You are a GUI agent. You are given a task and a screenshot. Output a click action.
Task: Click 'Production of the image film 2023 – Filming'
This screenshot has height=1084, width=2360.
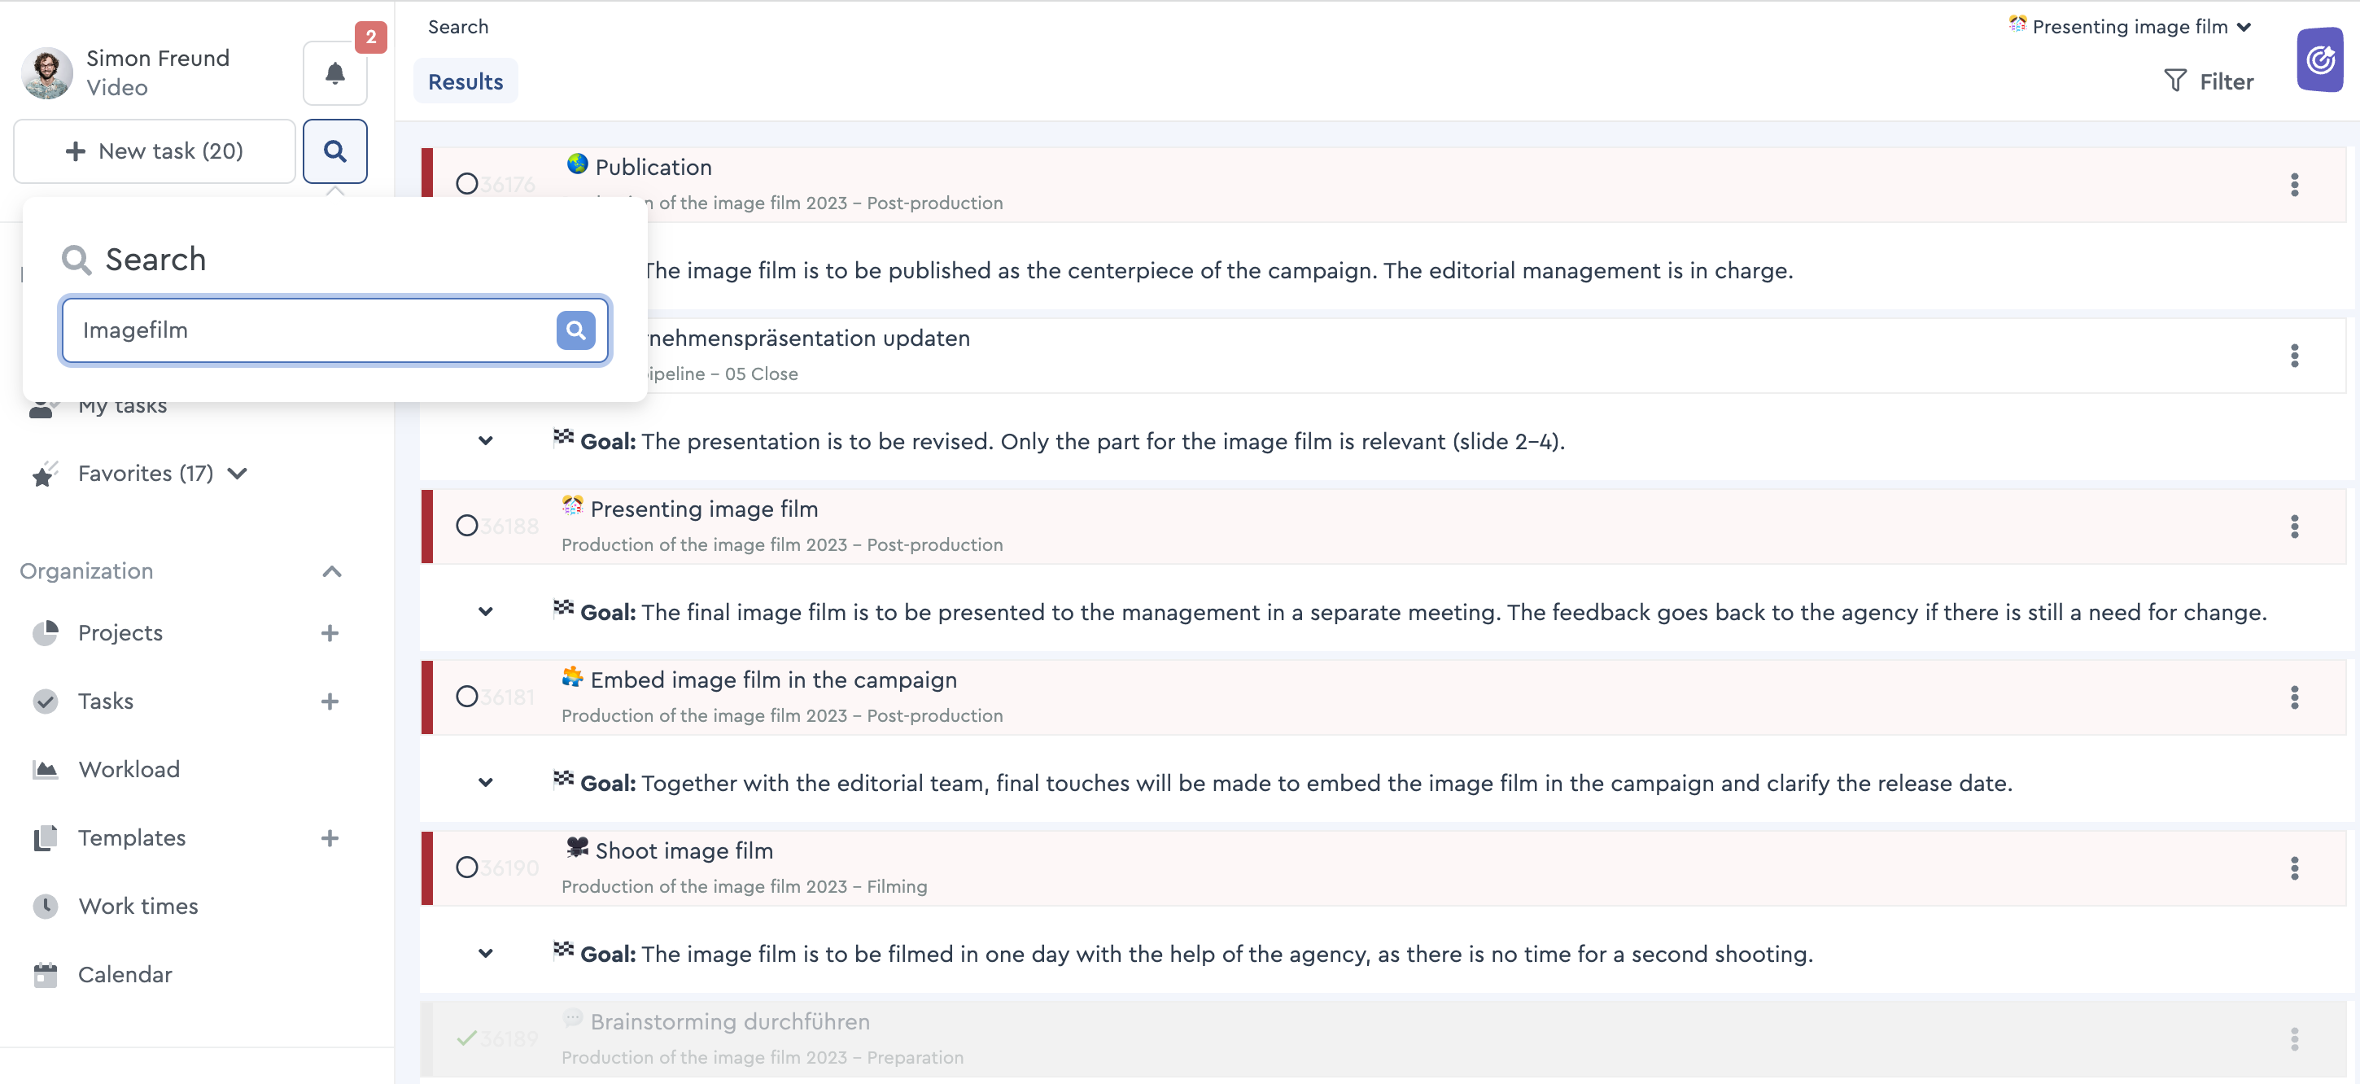[744, 887]
